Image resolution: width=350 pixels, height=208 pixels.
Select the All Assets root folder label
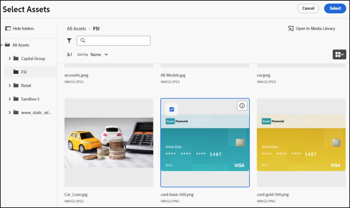click(x=21, y=45)
